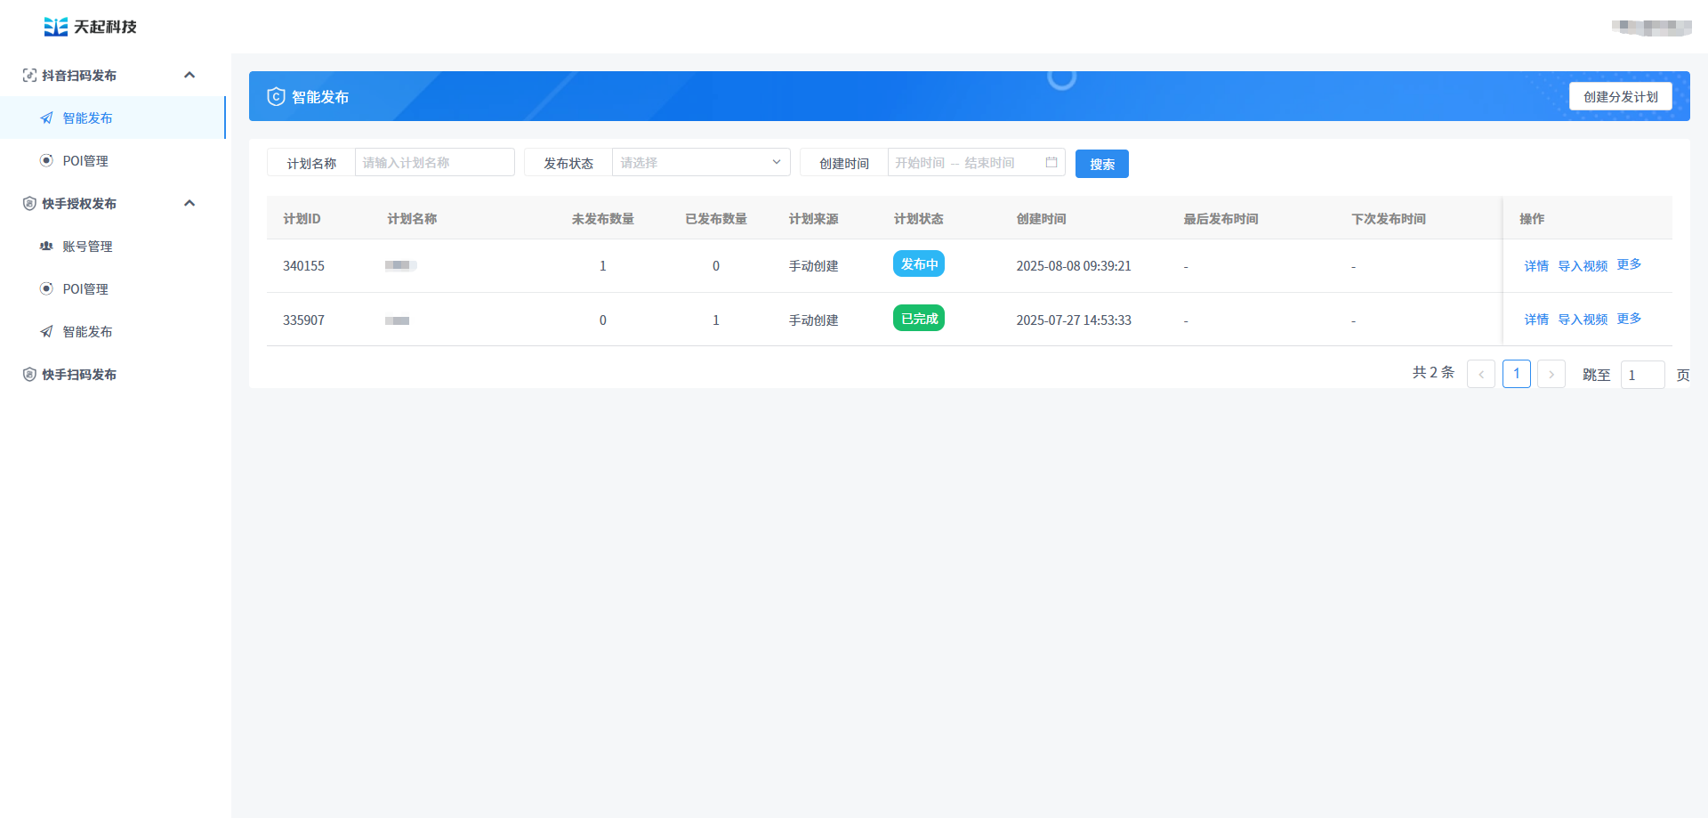1708x818 pixels.
Task: Open 更多 options for plan 340155
Action: (1629, 265)
